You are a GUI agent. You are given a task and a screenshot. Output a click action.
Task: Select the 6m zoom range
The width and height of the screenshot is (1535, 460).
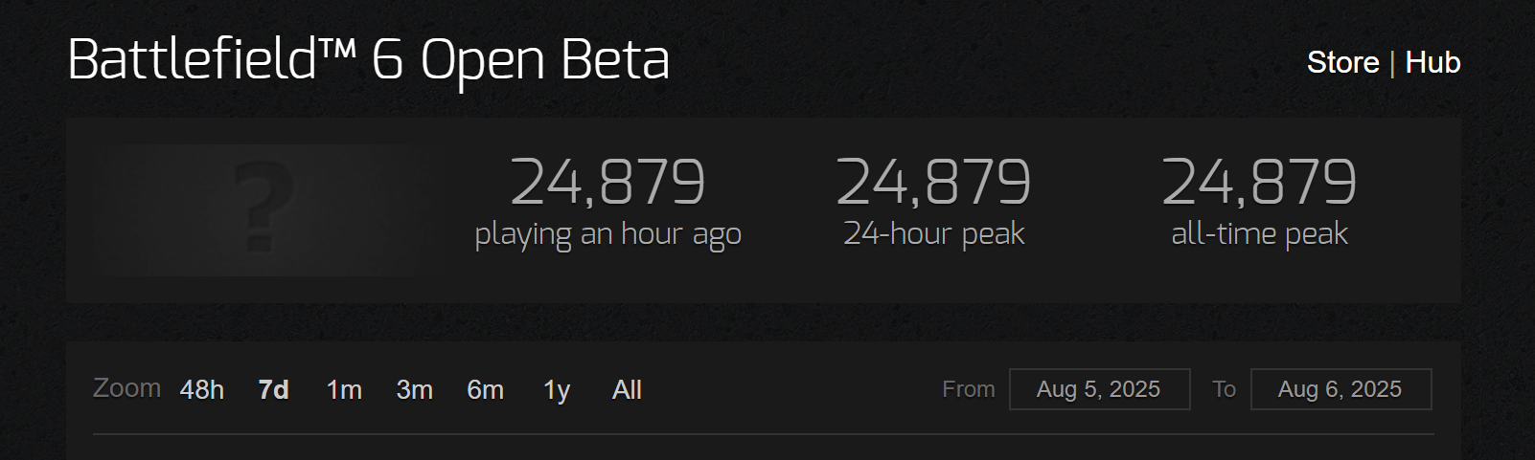click(x=486, y=390)
